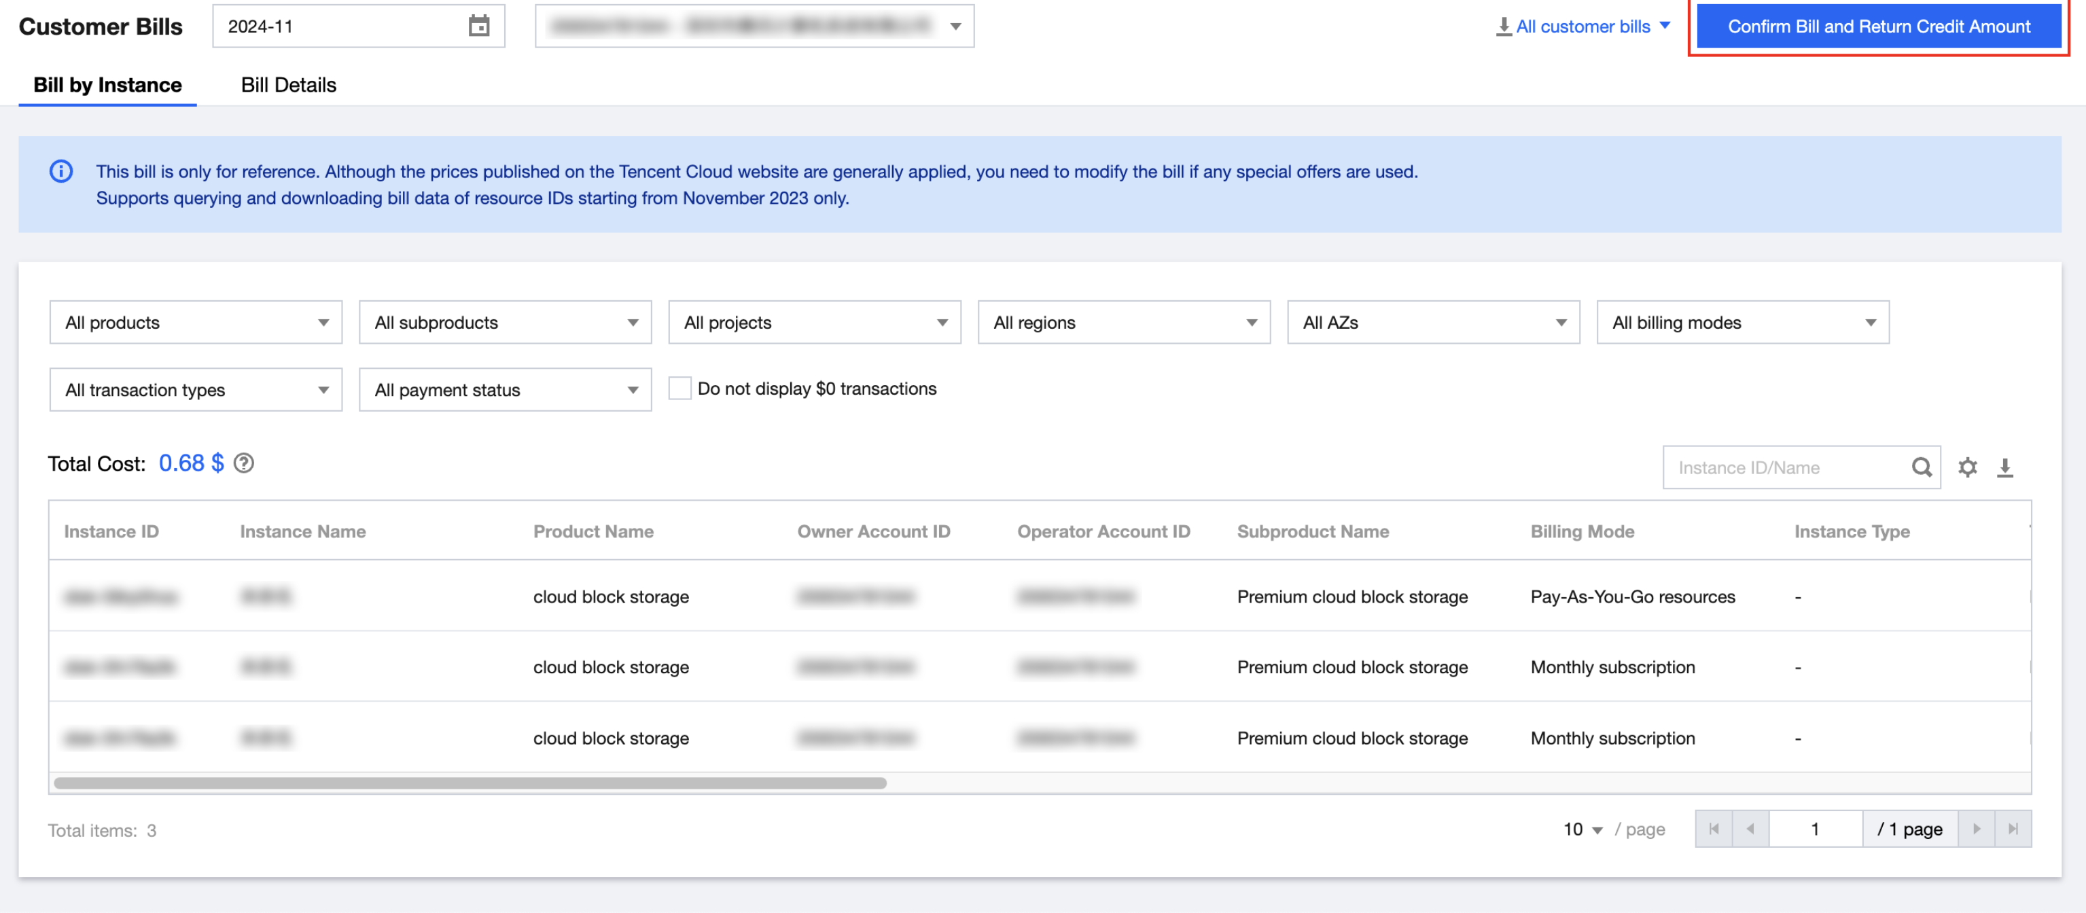Click Confirm Bill and Return Credit Amount
This screenshot has width=2086, height=913.
pos(1878,26)
